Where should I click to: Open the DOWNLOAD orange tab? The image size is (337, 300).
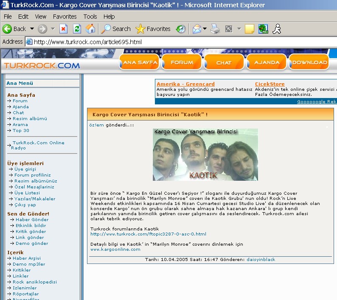(309, 62)
